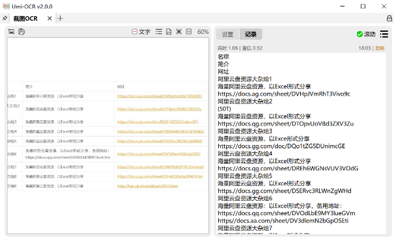The width and height of the screenshot is (394, 238).
Task: Click result URL ending DSERvc3RLWnZgWHd
Action: 285,191
